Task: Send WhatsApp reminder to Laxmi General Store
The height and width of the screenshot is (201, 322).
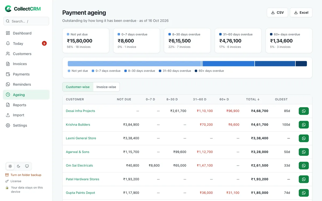Action: click(x=304, y=138)
